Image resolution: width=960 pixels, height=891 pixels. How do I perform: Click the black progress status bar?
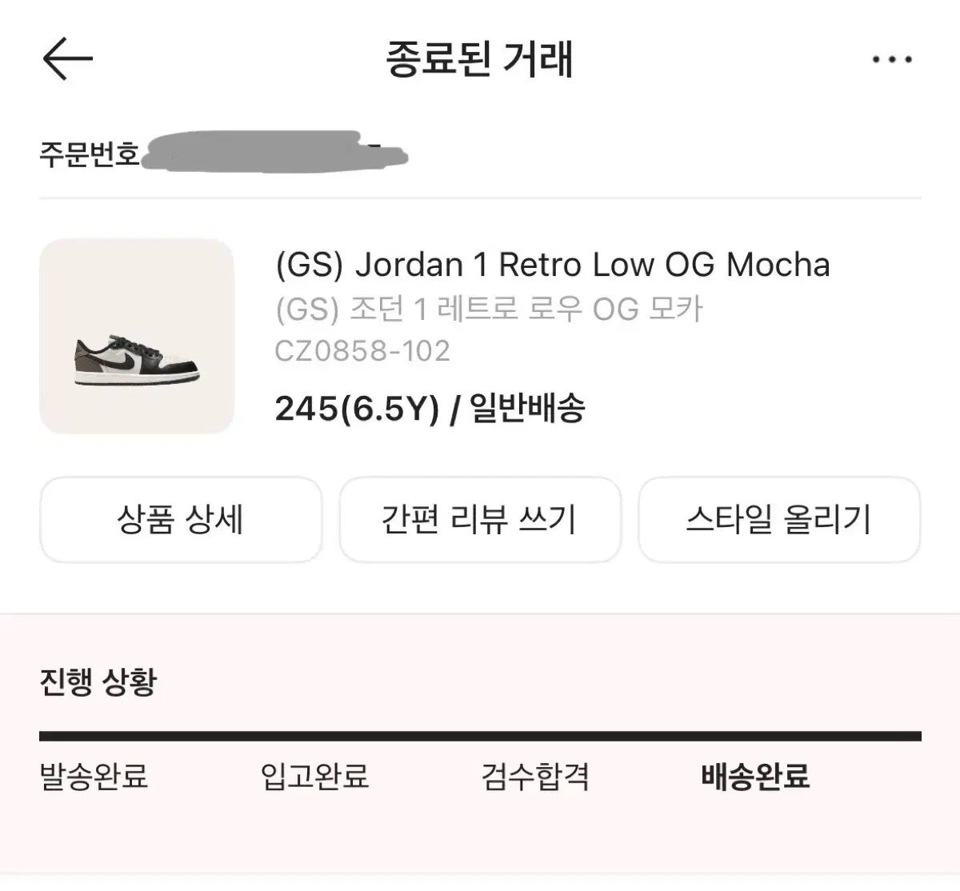pos(480,736)
